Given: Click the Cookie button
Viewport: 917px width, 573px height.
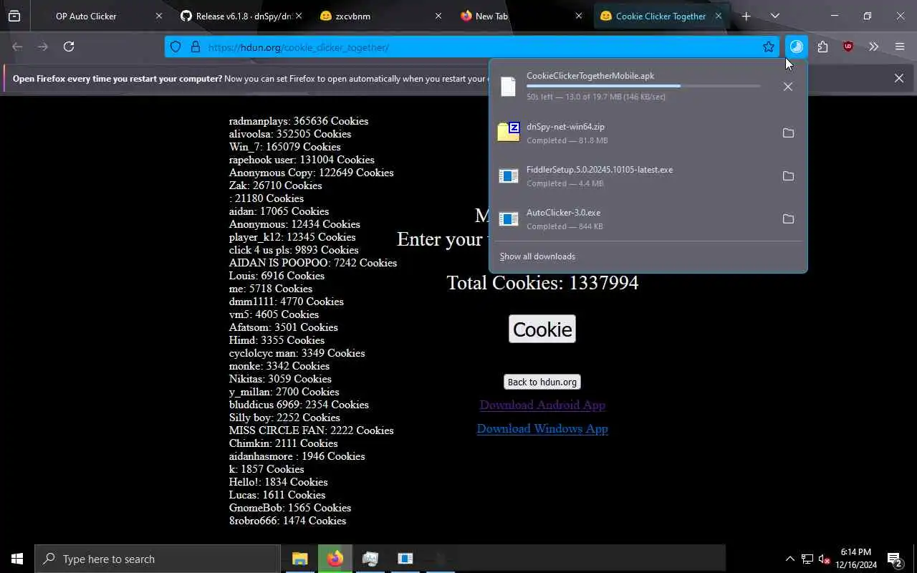Looking at the screenshot, I should pyautogui.click(x=542, y=329).
